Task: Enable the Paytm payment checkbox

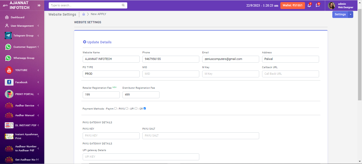Action: coord(115,109)
